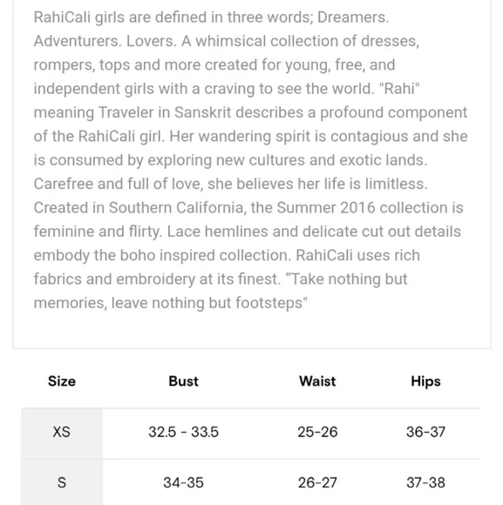Select the S size row cell
Screen dimensions: 503x505
62,482
